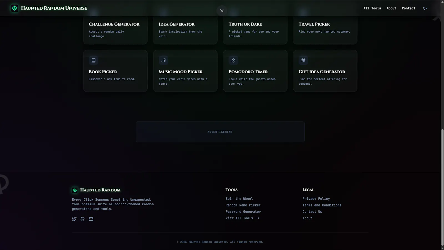Click the page vertical scrollbar thumb

[442, 187]
